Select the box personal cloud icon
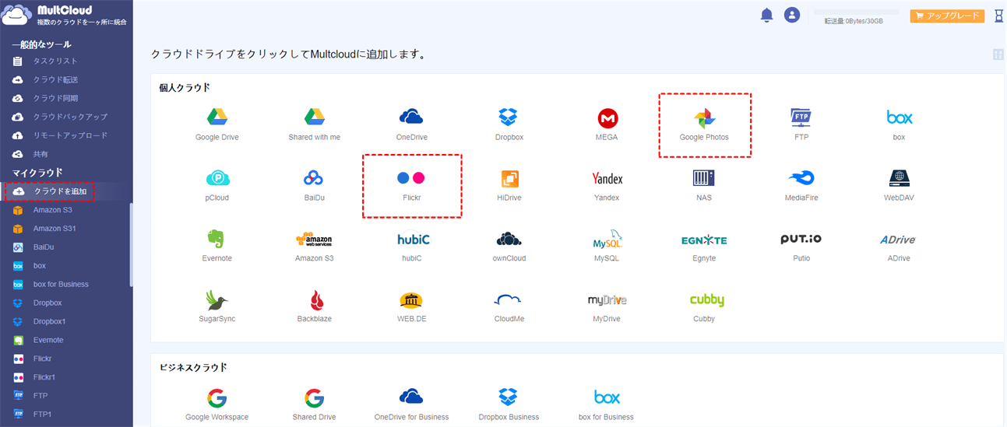Viewport: 1007px width, 427px height. point(899,124)
